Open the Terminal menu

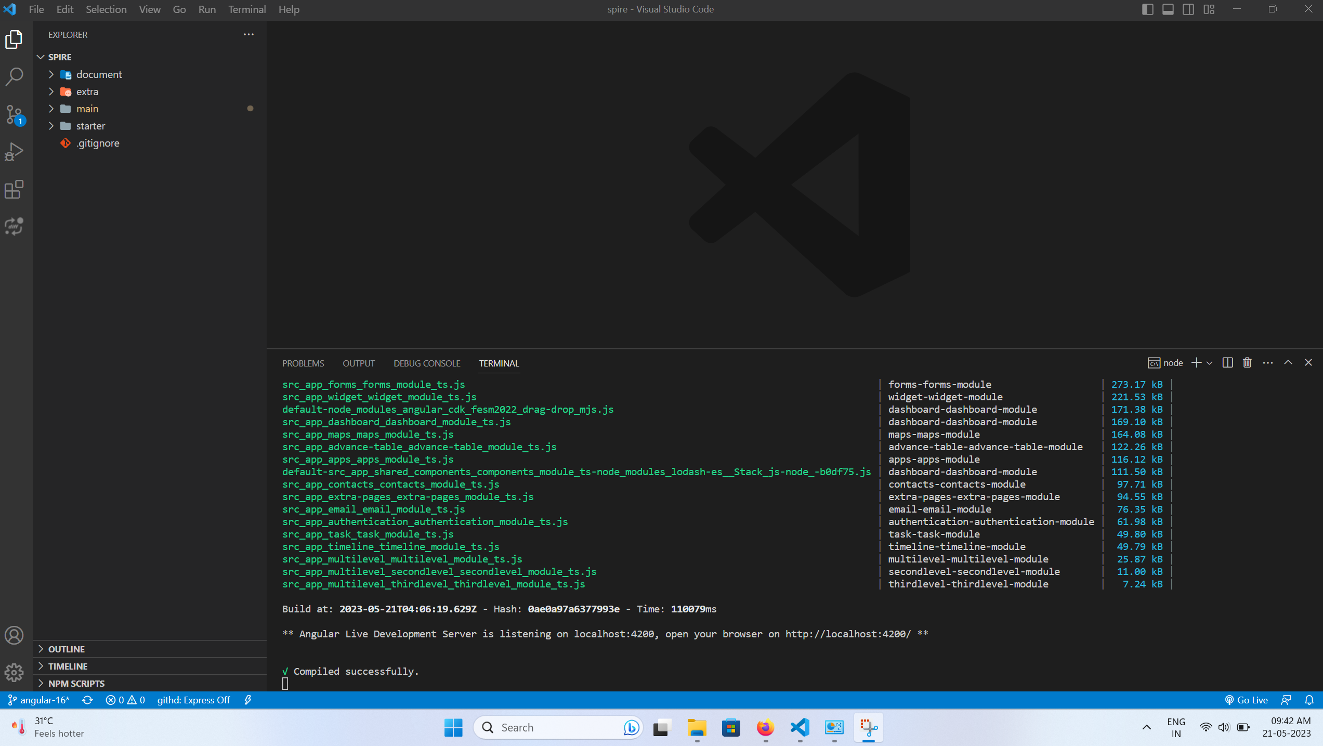click(247, 9)
